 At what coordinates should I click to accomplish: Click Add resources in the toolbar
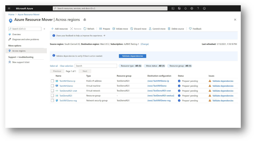pos(59,29)
